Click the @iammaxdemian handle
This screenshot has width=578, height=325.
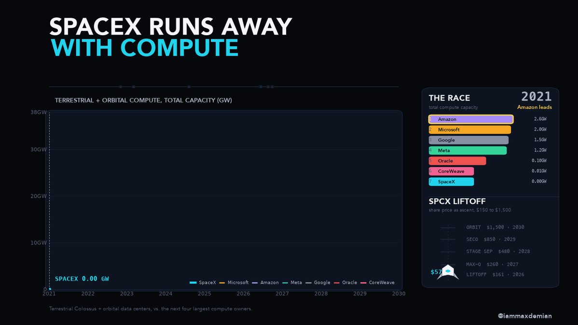pyautogui.click(x=525, y=316)
